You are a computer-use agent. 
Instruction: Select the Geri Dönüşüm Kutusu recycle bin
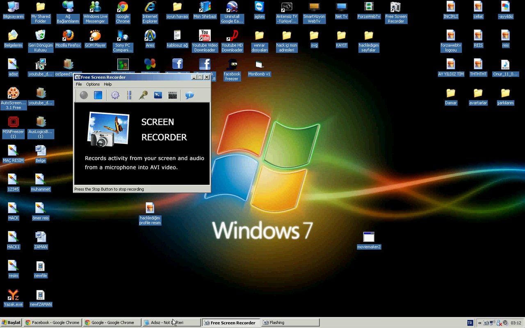point(41,41)
